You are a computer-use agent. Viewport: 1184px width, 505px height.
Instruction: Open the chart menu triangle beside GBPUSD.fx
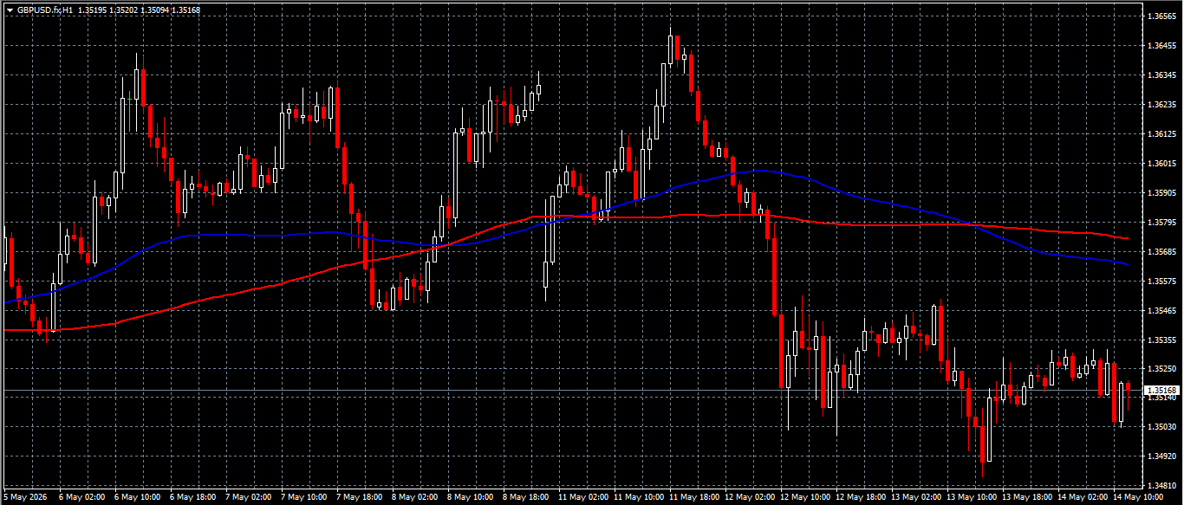tap(10, 10)
